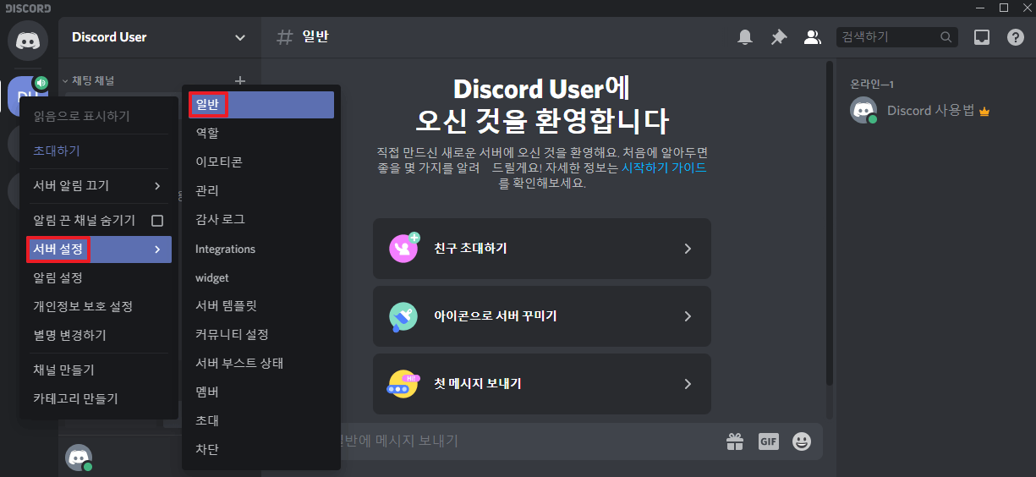Click the search magnifier icon
The height and width of the screenshot is (477, 1036).
click(946, 37)
